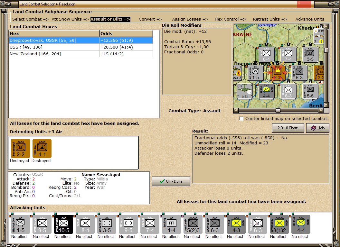Select the III Arm 9-5 attacking unit
This screenshot has width=340, height=247.
click(128, 224)
